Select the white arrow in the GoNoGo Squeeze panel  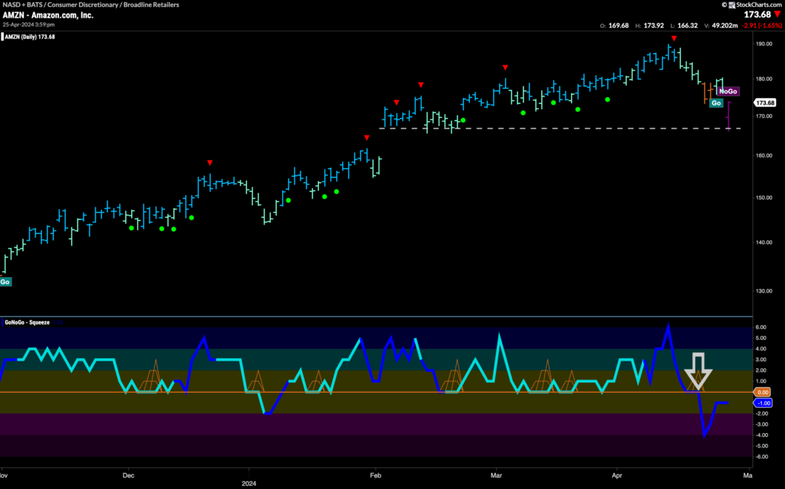698,373
